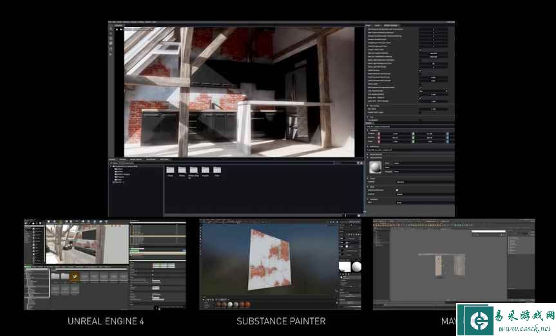This screenshot has width=556, height=336.
Task: Select the grey sphere brush preview in Substance Painter
Action: coord(356,266)
